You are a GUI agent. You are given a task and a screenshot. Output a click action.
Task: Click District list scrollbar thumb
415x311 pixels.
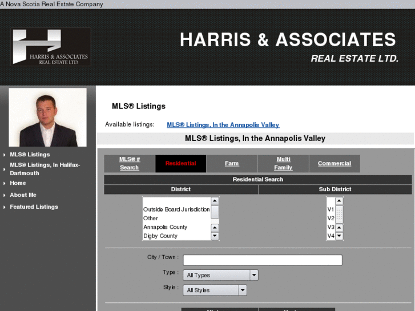tap(215, 212)
